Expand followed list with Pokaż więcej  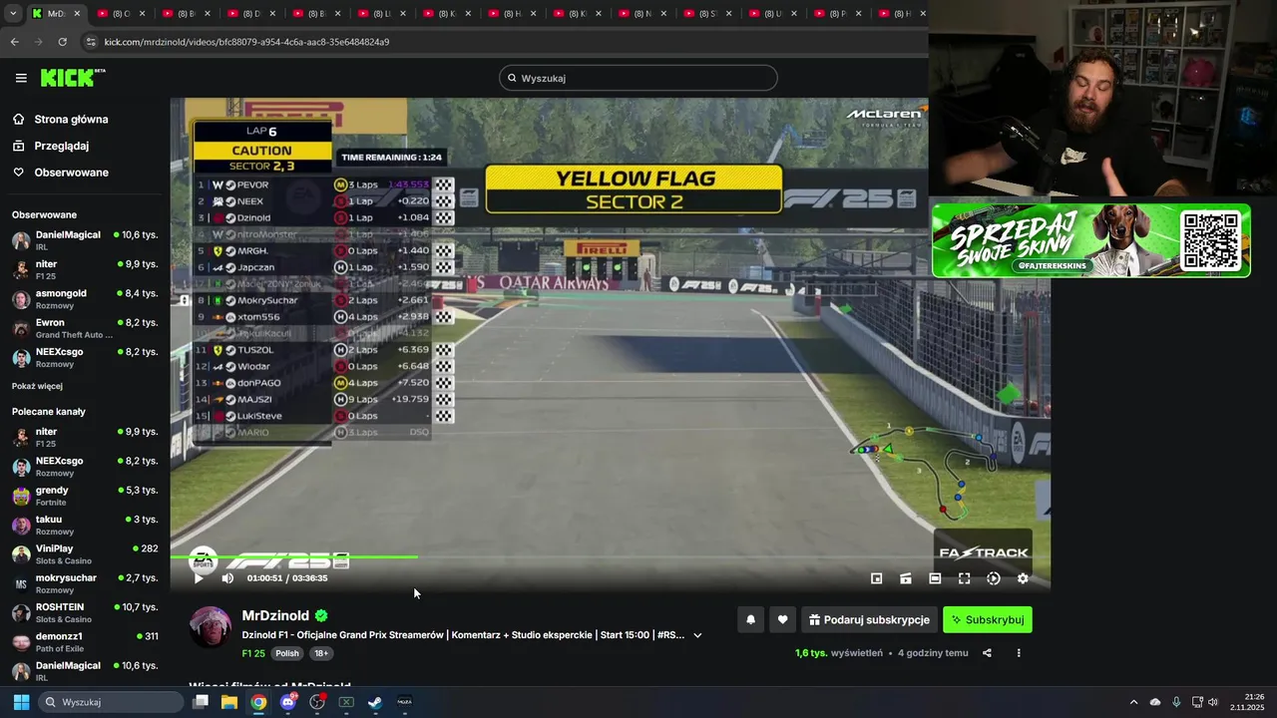point(37,386)
